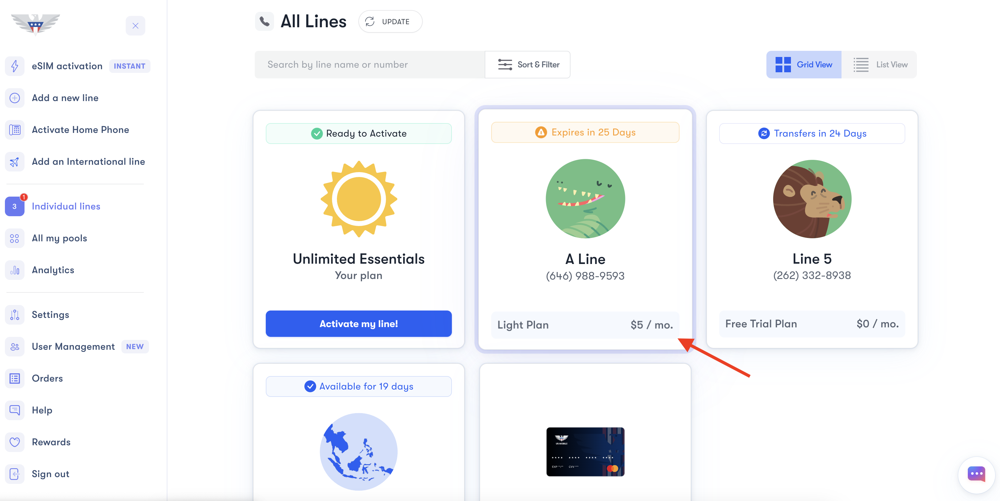Select the Line 5 lion avatar
Viewport: 1000px width, 501px height.
click(x=812, y=198)
